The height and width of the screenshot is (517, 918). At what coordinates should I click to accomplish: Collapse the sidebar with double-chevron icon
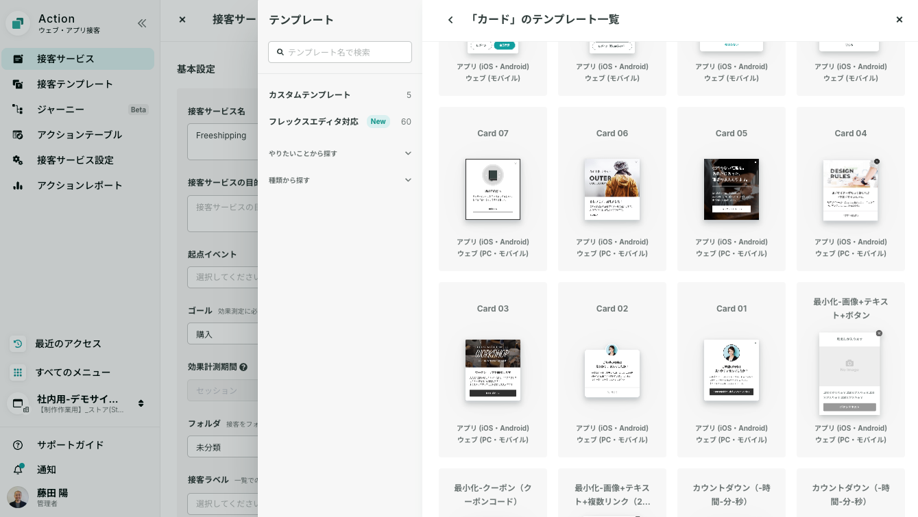coord(142,23)
